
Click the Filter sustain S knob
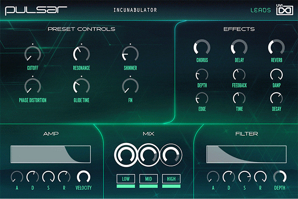point(245,177)
